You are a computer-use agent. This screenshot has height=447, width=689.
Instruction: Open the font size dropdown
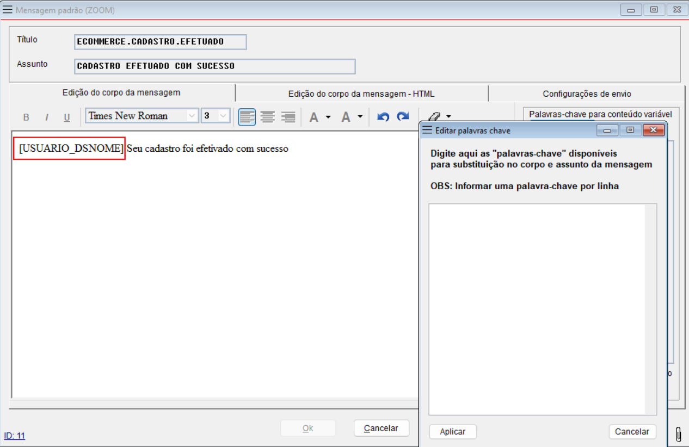[x=223, y=116]
